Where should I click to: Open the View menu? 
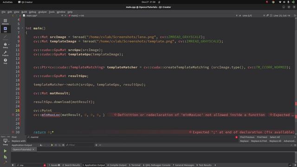[x=17, y=12]
